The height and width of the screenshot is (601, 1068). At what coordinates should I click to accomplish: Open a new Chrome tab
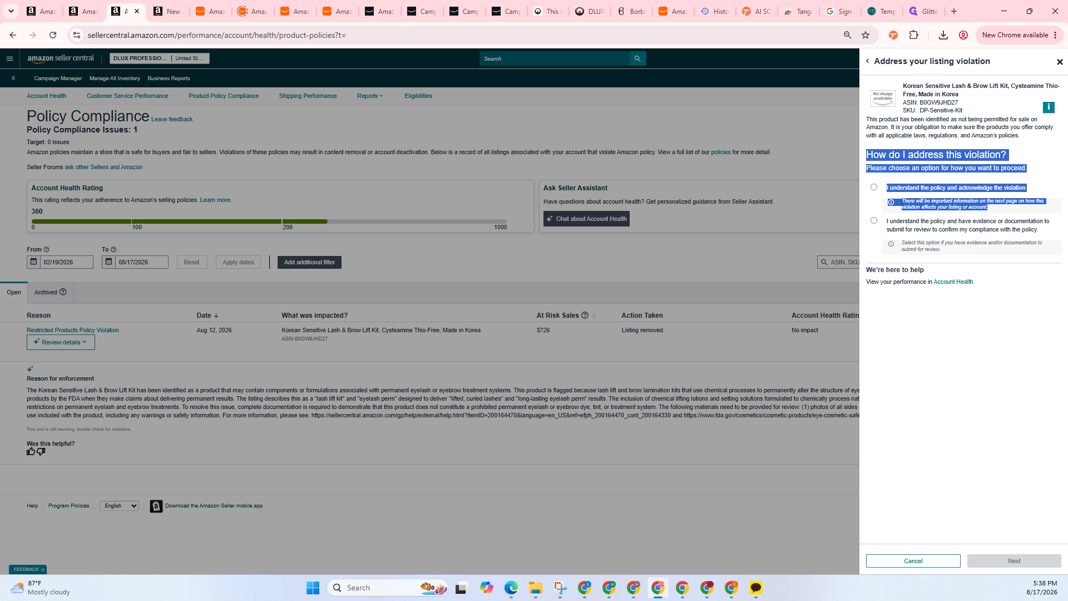coord(954,11)
